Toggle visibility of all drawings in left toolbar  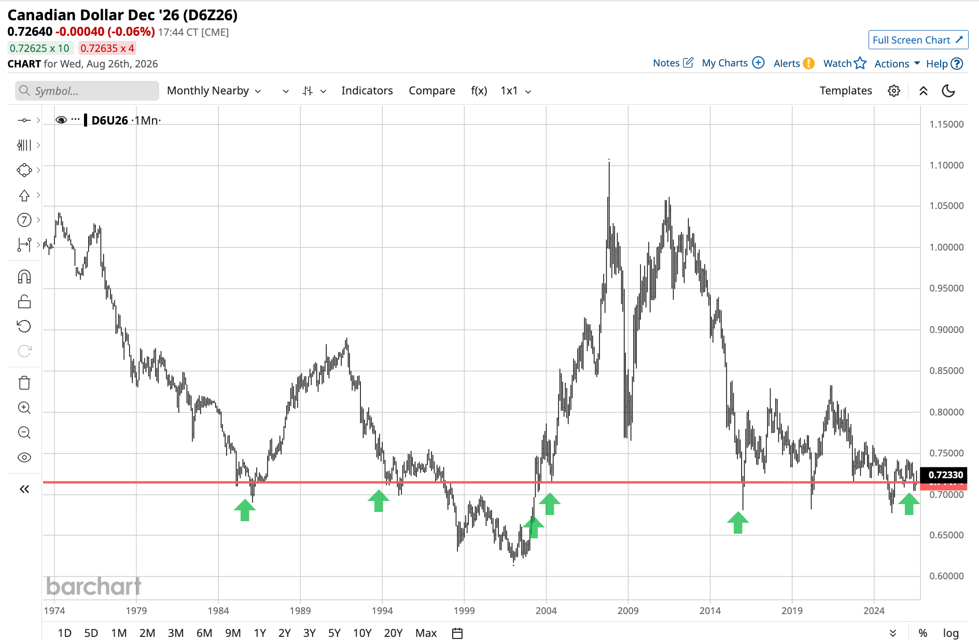[x=24, y=457]
